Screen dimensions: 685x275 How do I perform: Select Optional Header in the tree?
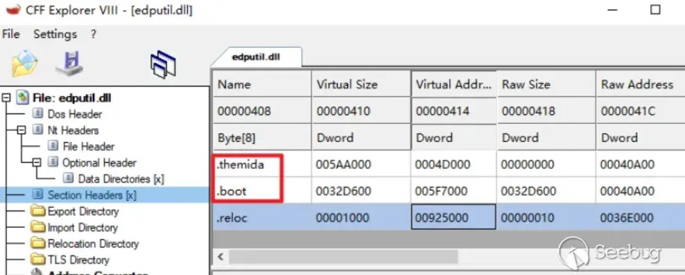point(100,163)
